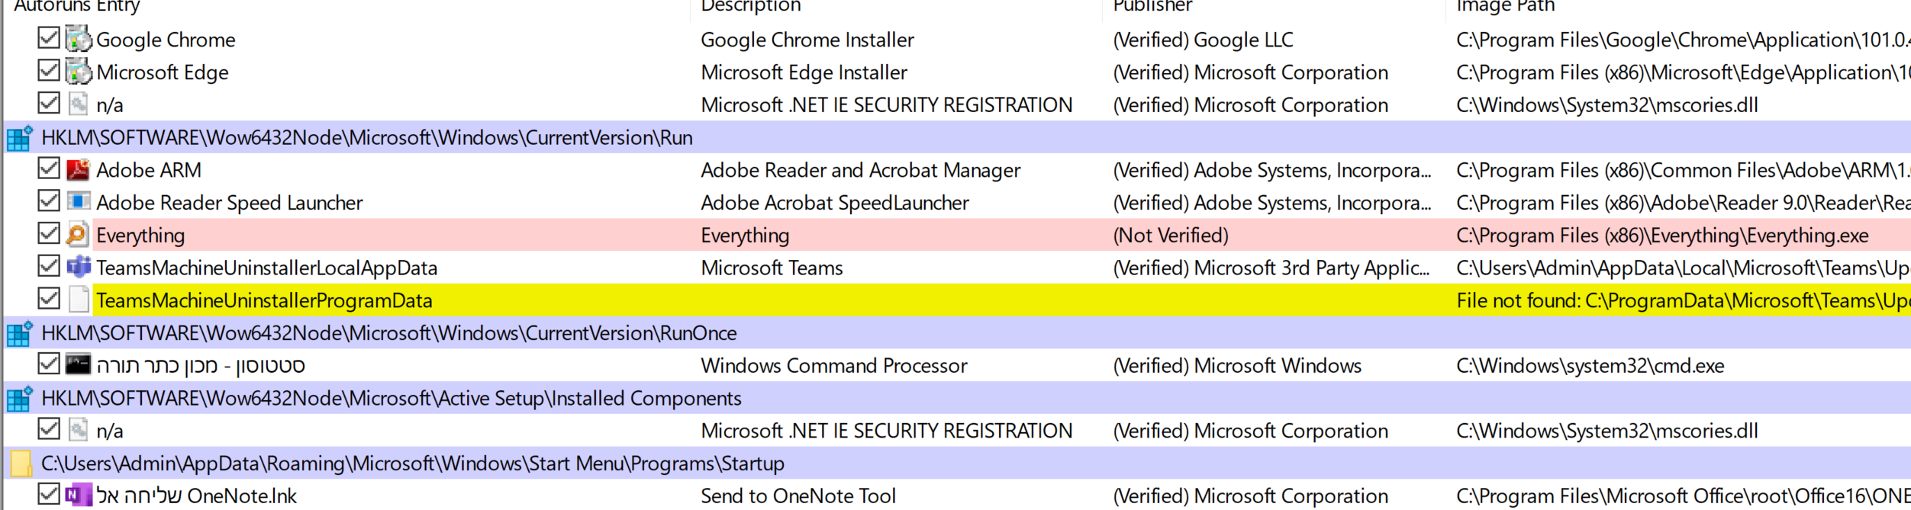Uncheck TeamsMachineUninstallerLocalAppData entry
The image size is (1911, 510).
tap(49, 265)
